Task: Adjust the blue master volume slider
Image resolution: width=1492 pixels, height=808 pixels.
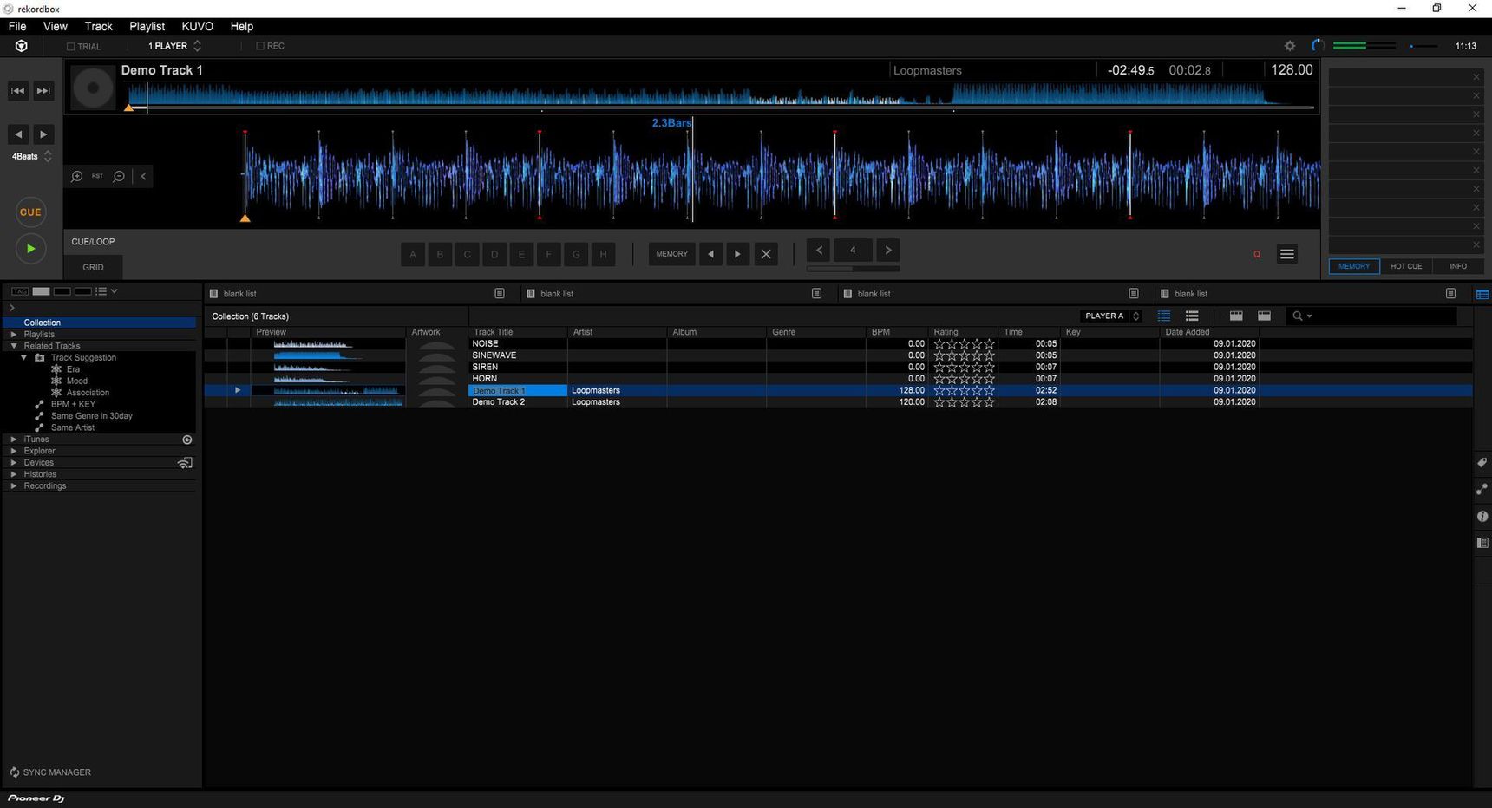Action: click(1423, 46)
